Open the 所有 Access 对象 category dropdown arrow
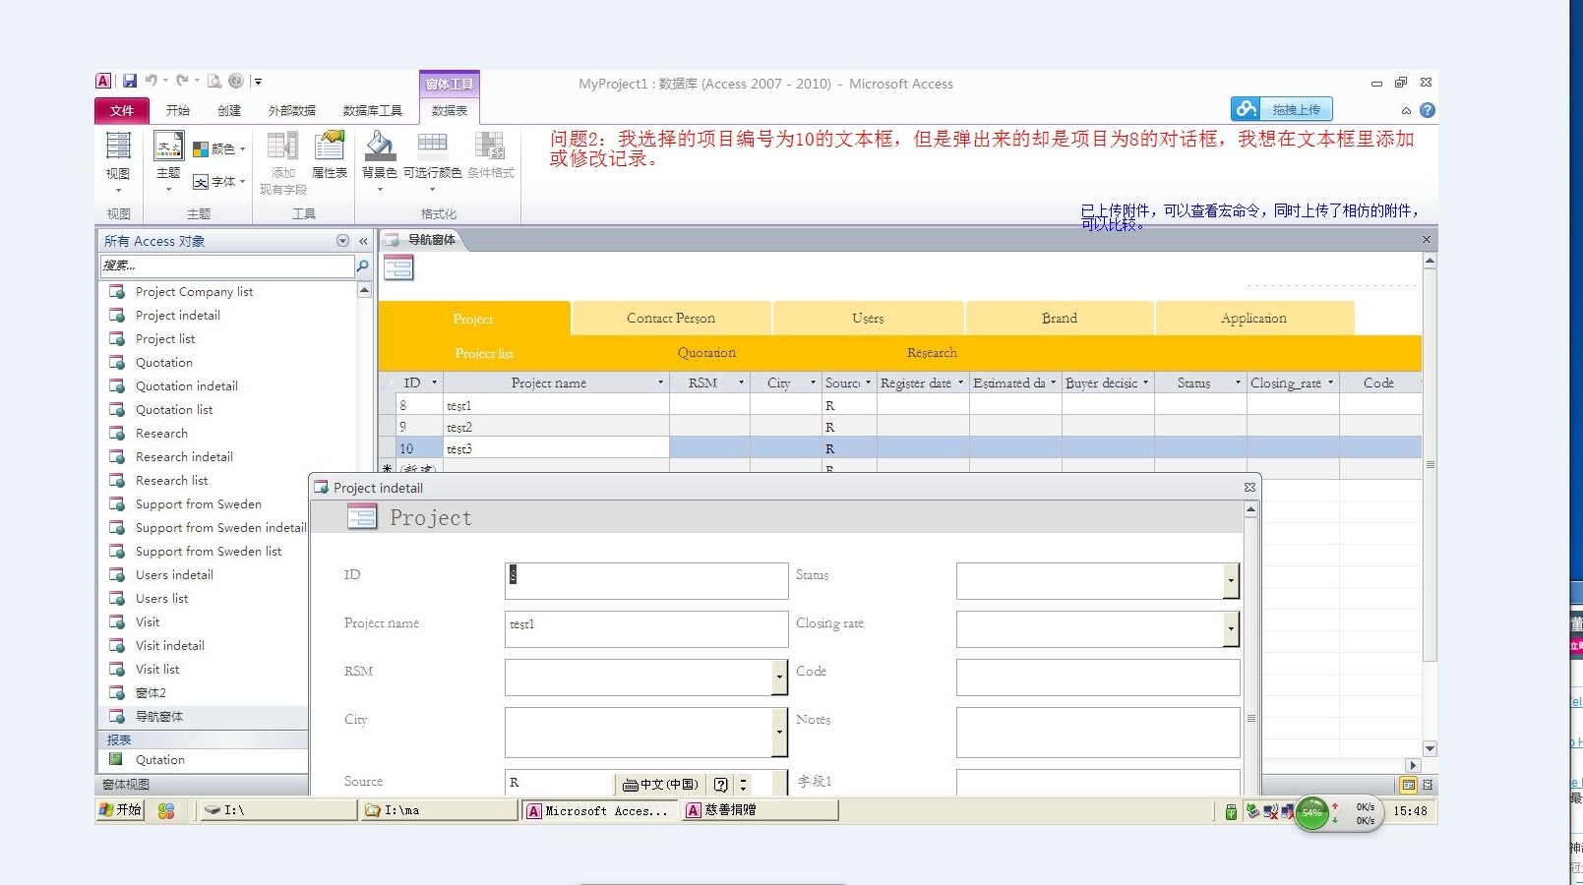This screenshot has width=1583, height=885. (342, 241)
